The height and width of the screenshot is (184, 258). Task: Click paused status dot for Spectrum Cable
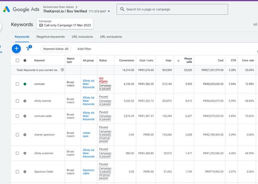pyautogui.click(x=25, y=172)
